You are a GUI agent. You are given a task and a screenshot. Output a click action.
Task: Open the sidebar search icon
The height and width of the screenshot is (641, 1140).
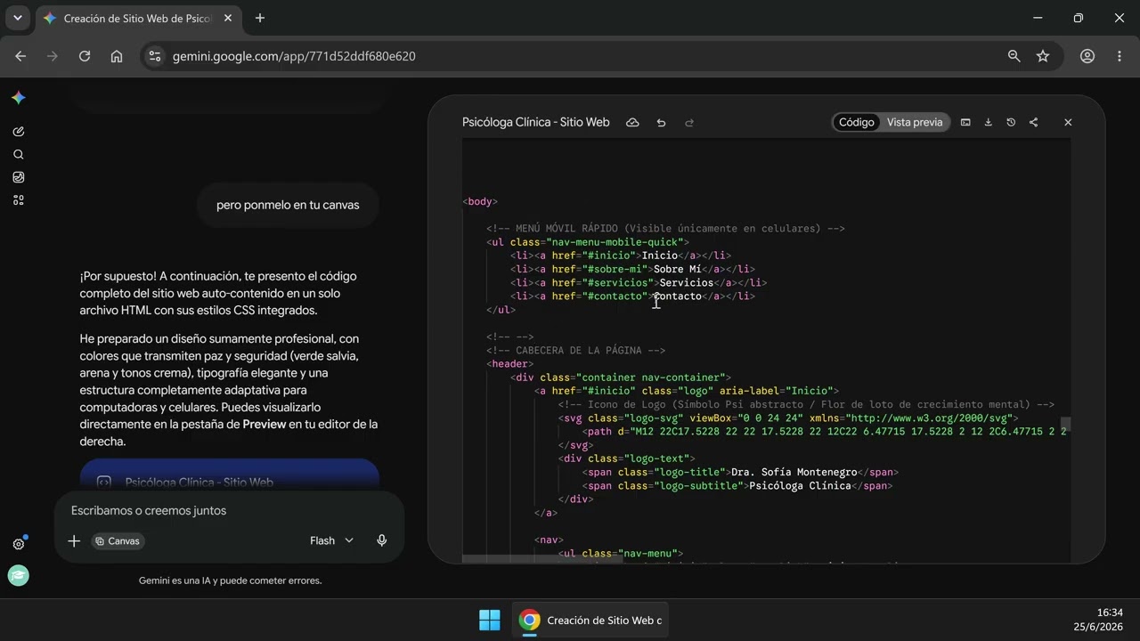tap(18, 155)
